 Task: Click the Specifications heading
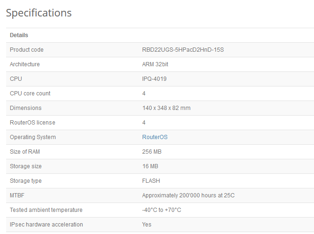[x=39, y=13]
